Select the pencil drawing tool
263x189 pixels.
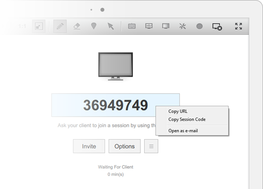click(x=60, y=26)
